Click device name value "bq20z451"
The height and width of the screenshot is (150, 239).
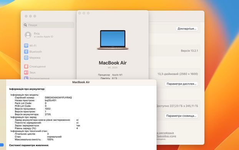point(50,100)
